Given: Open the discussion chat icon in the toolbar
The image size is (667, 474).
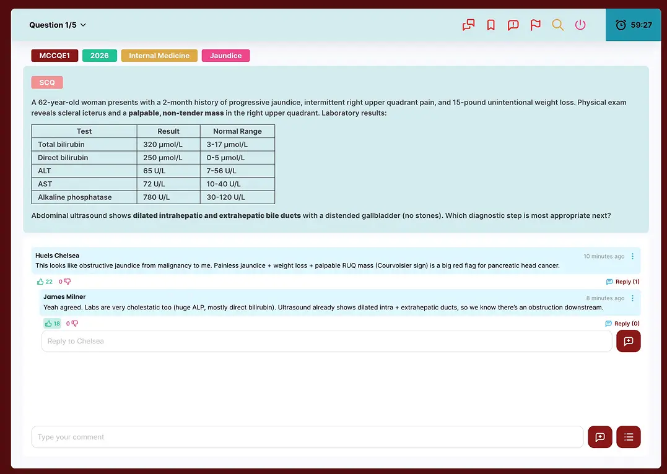Looking at the screenshot, I should 468,25.
